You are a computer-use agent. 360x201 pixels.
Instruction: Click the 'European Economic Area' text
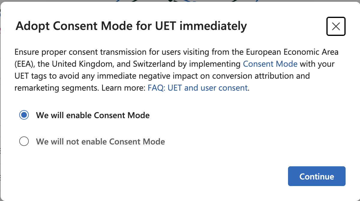click(x=292, y=52)
